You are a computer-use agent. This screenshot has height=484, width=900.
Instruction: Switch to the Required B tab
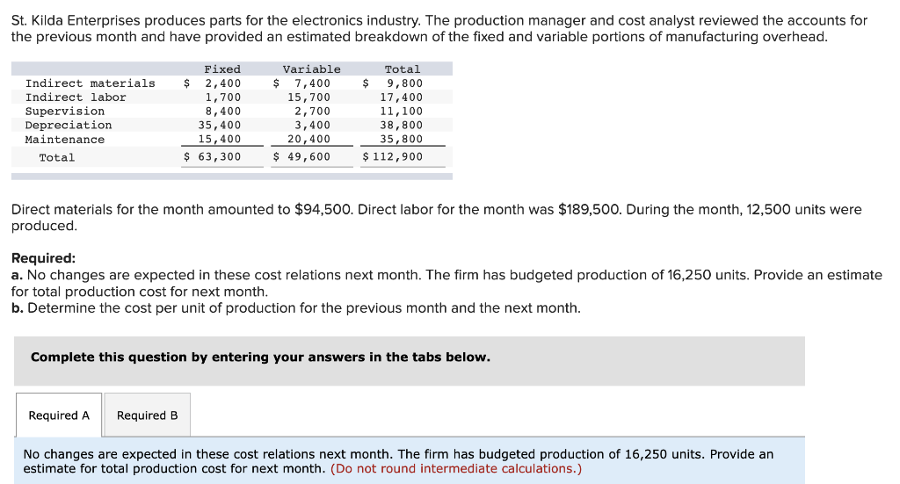click(148, 415)
